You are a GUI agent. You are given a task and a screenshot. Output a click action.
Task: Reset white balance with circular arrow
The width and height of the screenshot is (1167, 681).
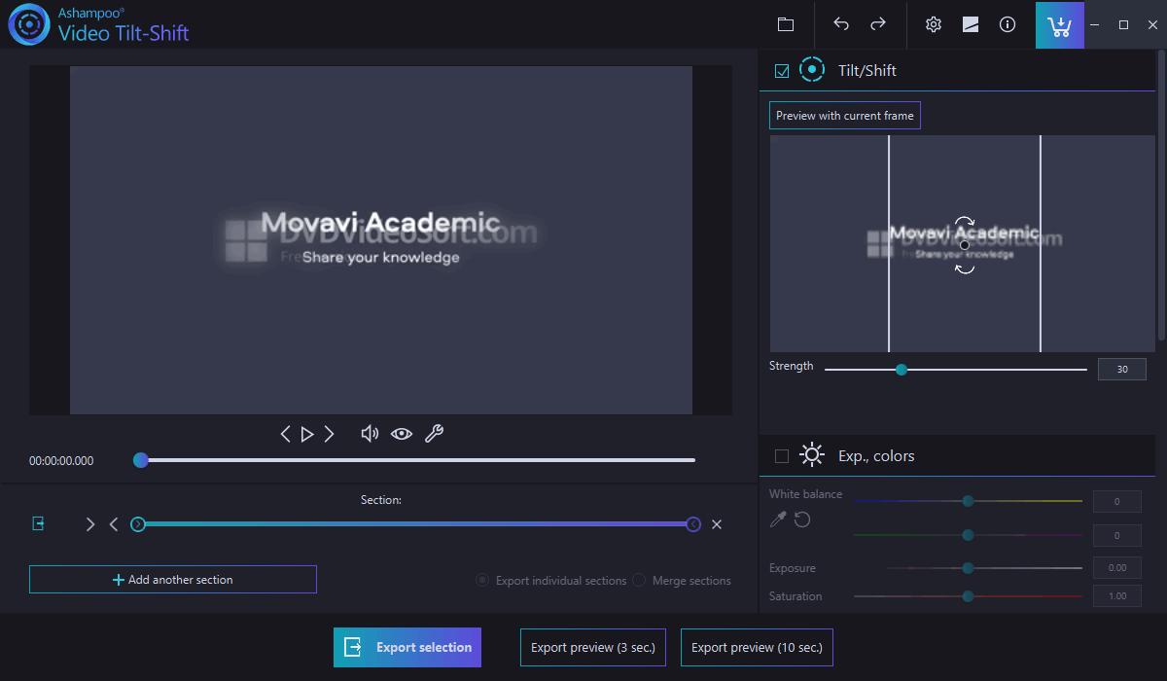pyautogui.click(x=802, y=520)
